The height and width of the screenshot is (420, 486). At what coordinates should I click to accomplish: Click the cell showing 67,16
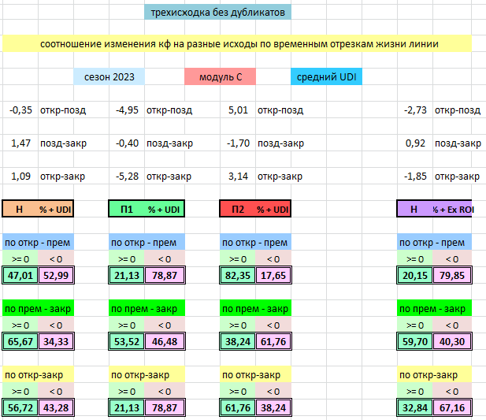point(452,407)
